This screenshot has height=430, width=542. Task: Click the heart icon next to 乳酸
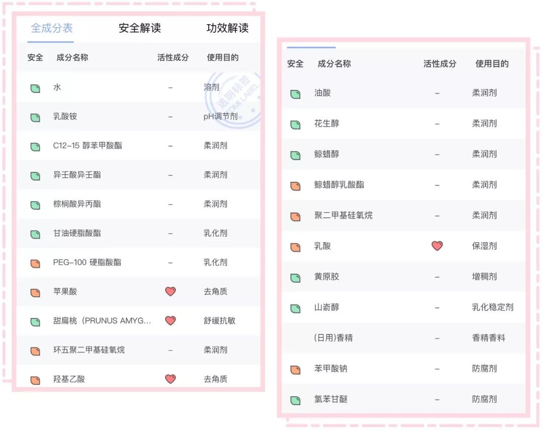click(x=437, y=246)
